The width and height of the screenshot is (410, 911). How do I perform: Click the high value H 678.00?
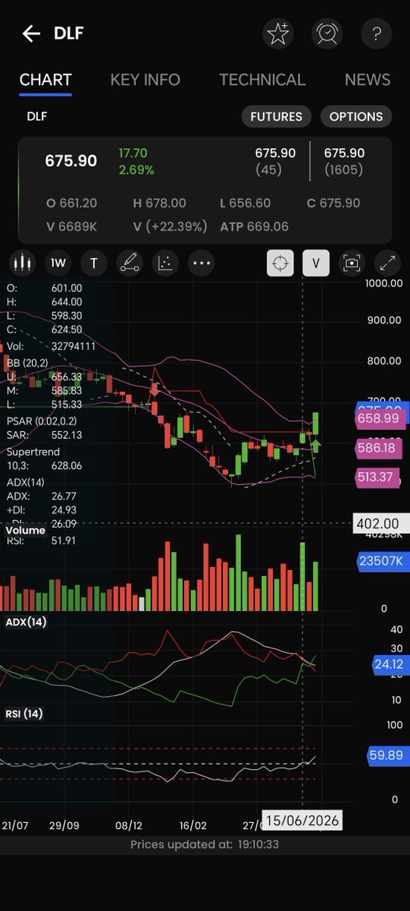[159, 203]
